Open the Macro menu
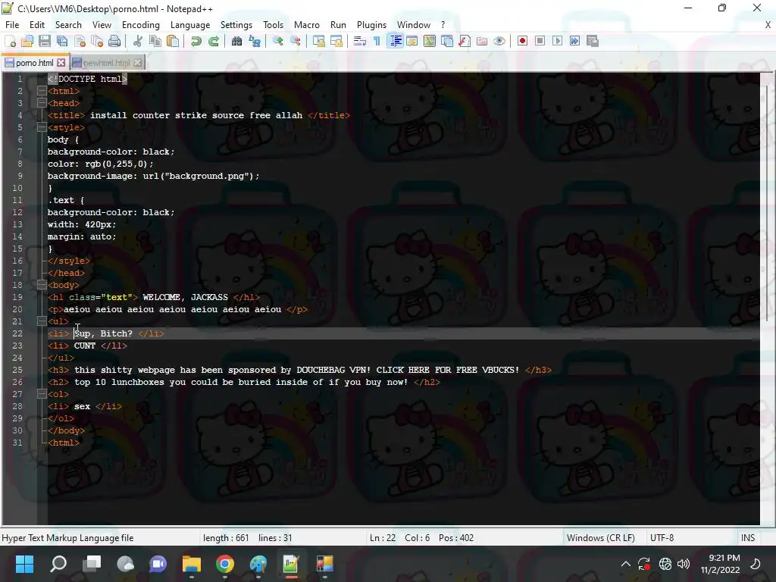The height and width of the screenshot is (582, 776). click(x=307, y=25)
